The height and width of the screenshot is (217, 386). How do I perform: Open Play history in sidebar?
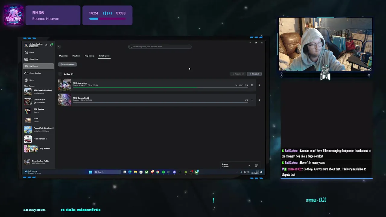point(39,149)
